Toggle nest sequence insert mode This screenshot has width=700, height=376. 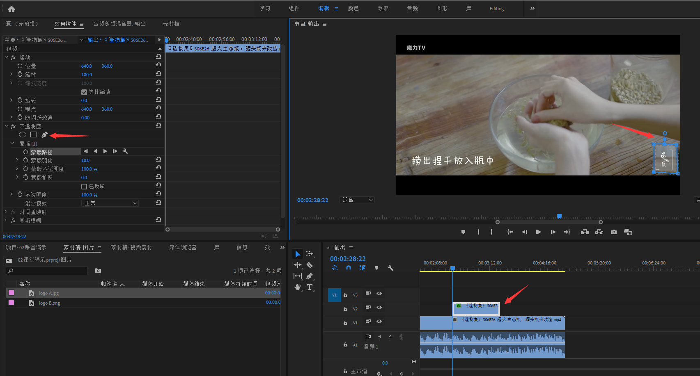pos(335,268)
